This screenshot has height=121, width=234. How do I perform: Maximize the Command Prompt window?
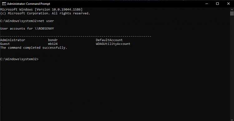[217, 4]
